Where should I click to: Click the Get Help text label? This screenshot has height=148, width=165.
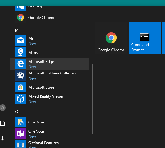(x=36, y=7)
